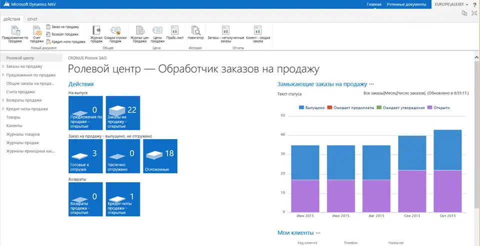Viewport: 480px width, 246px height.
Task: Switch to the ОТЧЕТ ribbon tab
Action: 32,19
